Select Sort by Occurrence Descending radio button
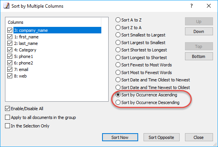The width and height of the screenshot is (218, 147). coord(118,102)
